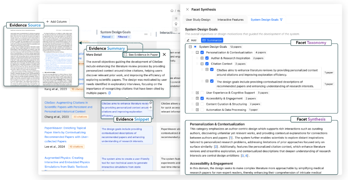Click citation reference [1] in synthesis

tap(231, 138)
